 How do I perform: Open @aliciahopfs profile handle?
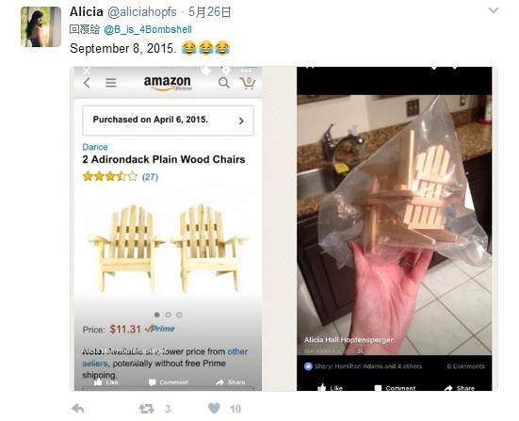142,12
